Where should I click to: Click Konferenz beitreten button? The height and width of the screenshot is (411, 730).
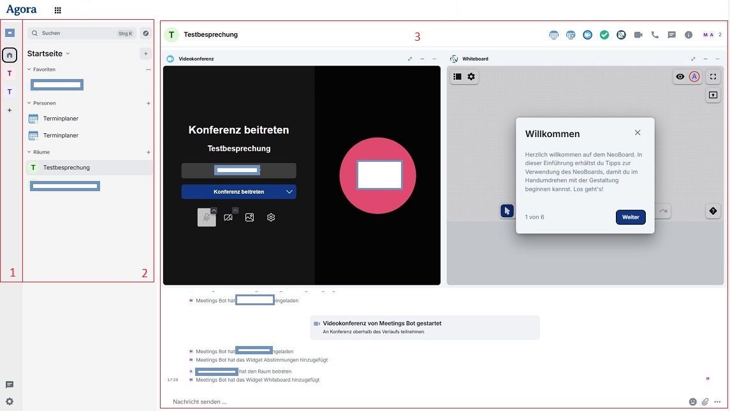point(239,192)
